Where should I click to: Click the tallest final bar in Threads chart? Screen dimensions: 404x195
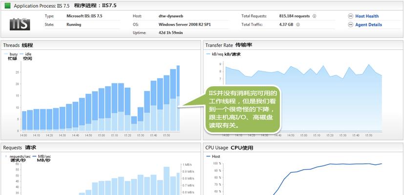coord(178,98)
